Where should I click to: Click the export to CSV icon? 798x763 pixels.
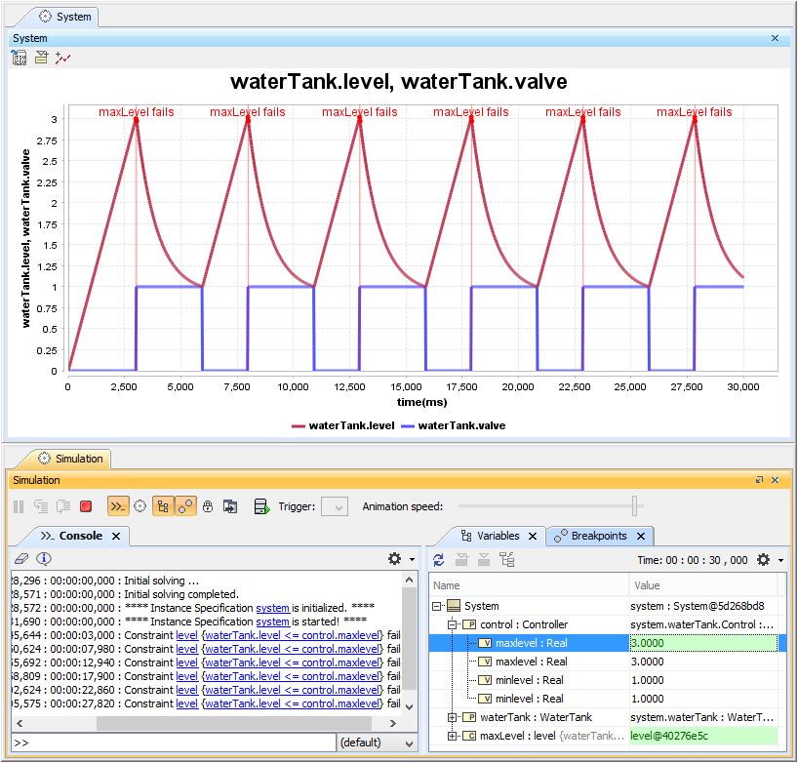(x=20, y=58)
